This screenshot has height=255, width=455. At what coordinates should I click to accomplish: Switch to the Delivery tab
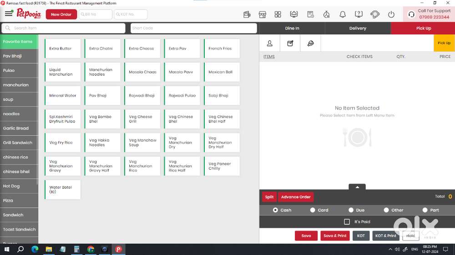click(x=358, y=28)
